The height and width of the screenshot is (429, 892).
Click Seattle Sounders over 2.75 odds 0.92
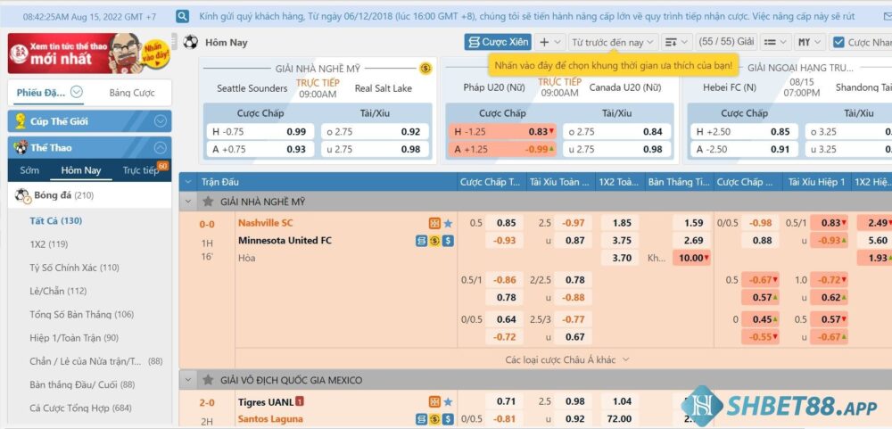375,131
